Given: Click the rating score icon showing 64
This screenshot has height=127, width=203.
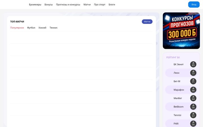Looking at the screenshot, I should pos(193,98).
